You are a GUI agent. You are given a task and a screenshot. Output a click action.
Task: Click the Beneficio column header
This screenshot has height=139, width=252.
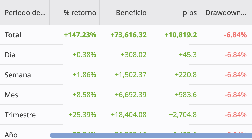click(x=131, y=13)
